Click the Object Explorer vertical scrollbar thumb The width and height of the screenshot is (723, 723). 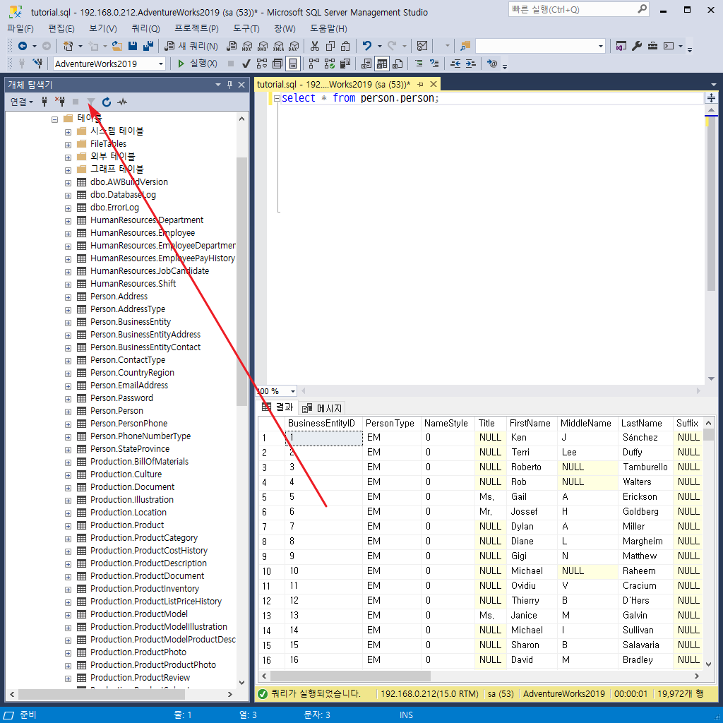click(x=241, y=281)
